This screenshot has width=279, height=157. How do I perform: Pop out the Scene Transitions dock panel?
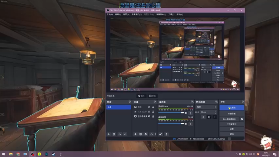coord(216,102)
